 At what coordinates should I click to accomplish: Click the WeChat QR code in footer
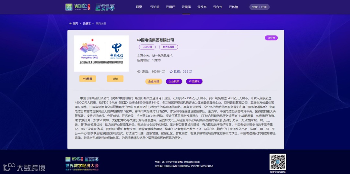point(278,162)
